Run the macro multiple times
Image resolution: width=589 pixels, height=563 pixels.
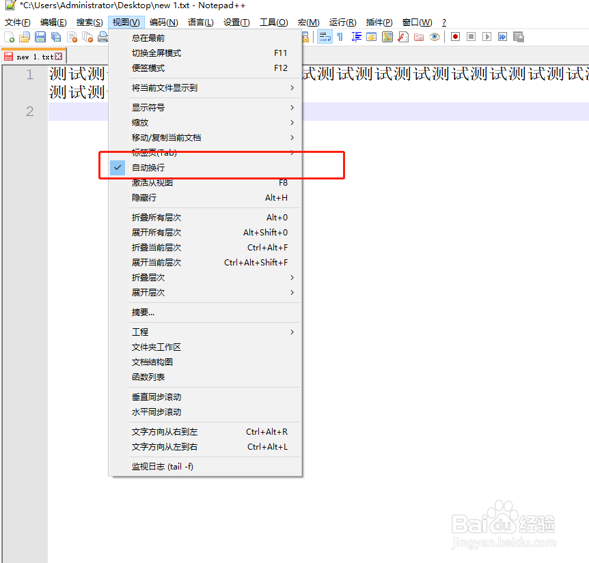click(x=502, y=36)
